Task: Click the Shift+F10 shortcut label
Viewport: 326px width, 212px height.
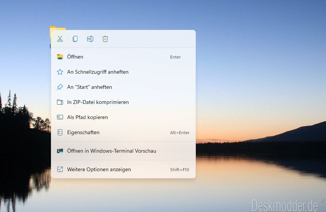Action: point(180,170)
